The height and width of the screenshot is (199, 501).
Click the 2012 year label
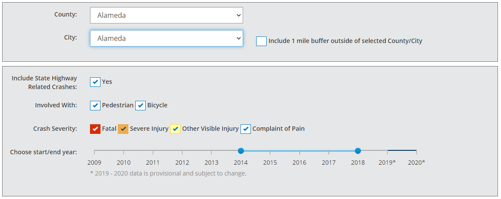pyautogui.click(x=182, y=163)
